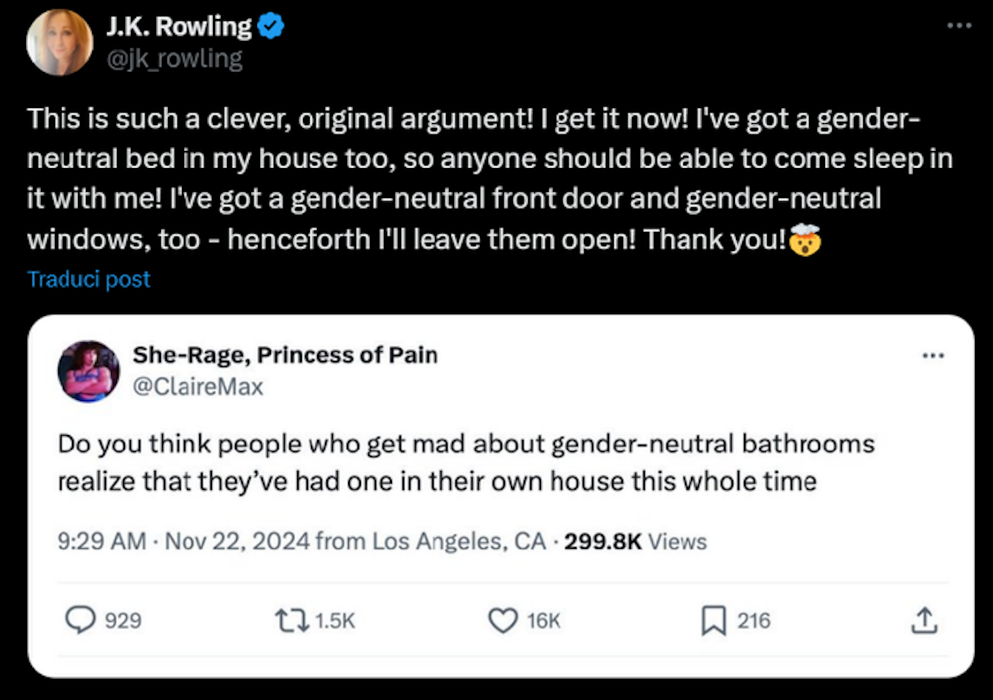The height and width of the screenshot is (700, 993).
Task: Click the She-Rage, Princess of Pain name
Action: [285, 355]
